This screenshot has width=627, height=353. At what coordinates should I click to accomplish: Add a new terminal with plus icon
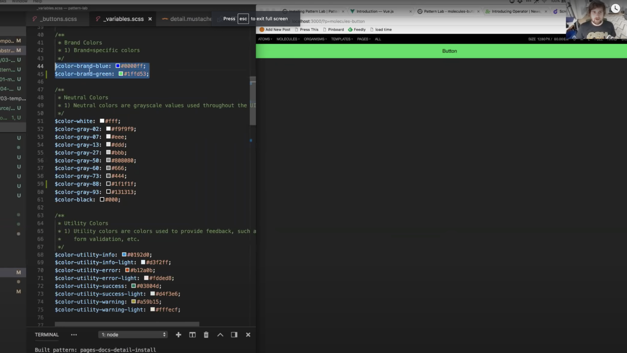click(x=178, y=335)
